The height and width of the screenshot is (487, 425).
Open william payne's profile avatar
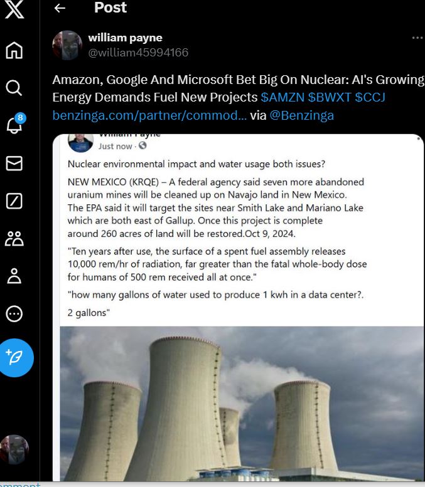[x=67, y=45]
